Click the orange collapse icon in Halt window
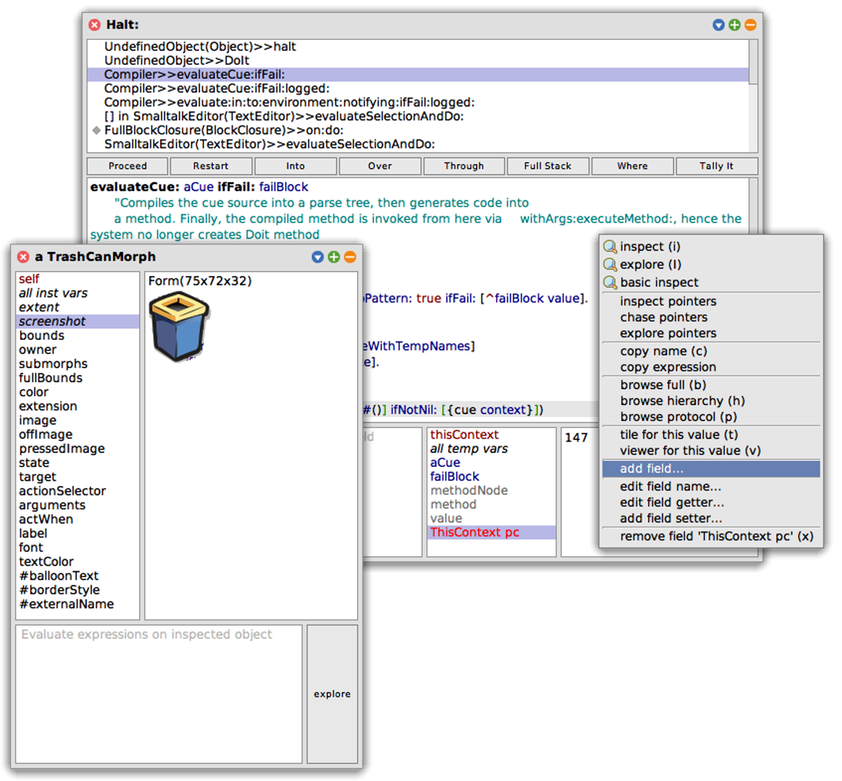Screen dimensions: 842x781 750,25
